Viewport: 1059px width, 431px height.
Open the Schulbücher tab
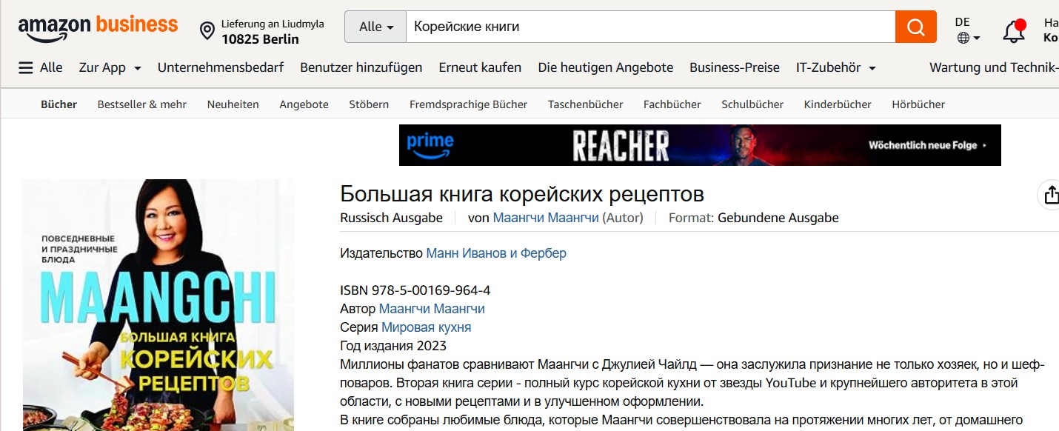[752, 104]
